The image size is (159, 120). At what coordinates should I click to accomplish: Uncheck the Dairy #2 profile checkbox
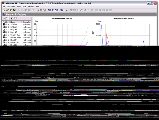click(x=4, y=32)
